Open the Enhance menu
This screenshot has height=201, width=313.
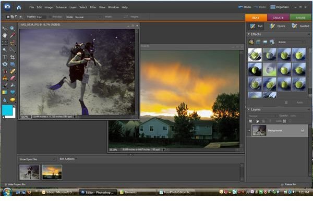point(61,7)
